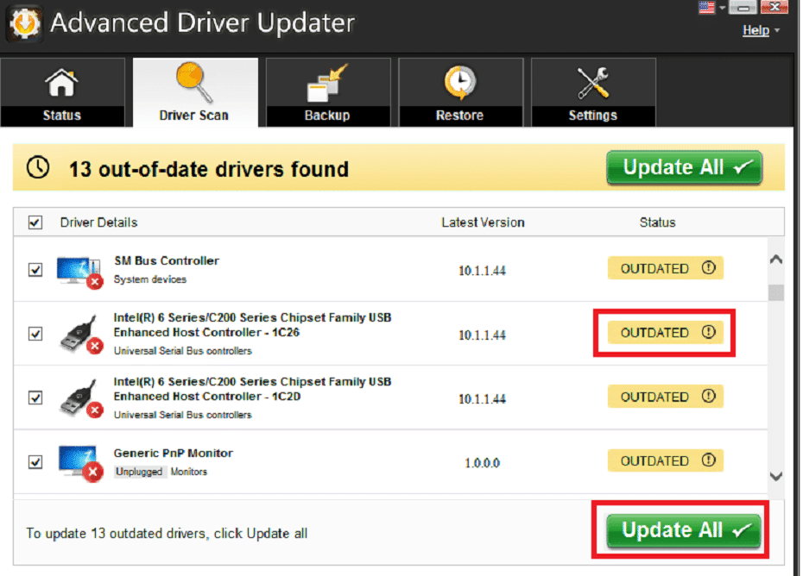
Task: Click the driver list scroll down arrow
Action: [776, 476]
